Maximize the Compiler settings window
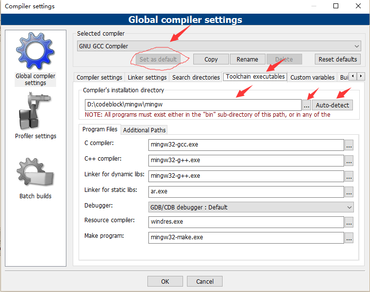Viewport: 370px width, 292px height. point(335,6)
